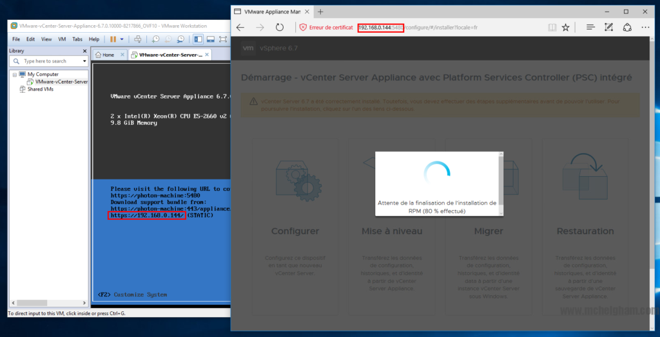Make a web note icon

[x=608, y=28]
